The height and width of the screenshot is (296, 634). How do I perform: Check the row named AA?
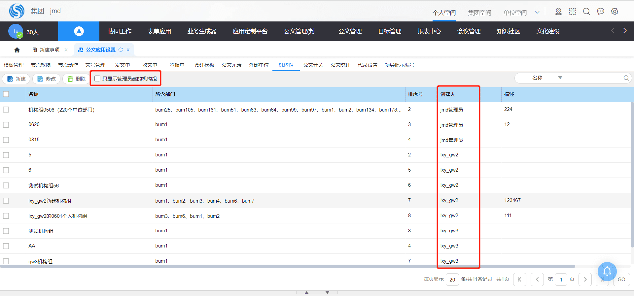click(6, 246)
